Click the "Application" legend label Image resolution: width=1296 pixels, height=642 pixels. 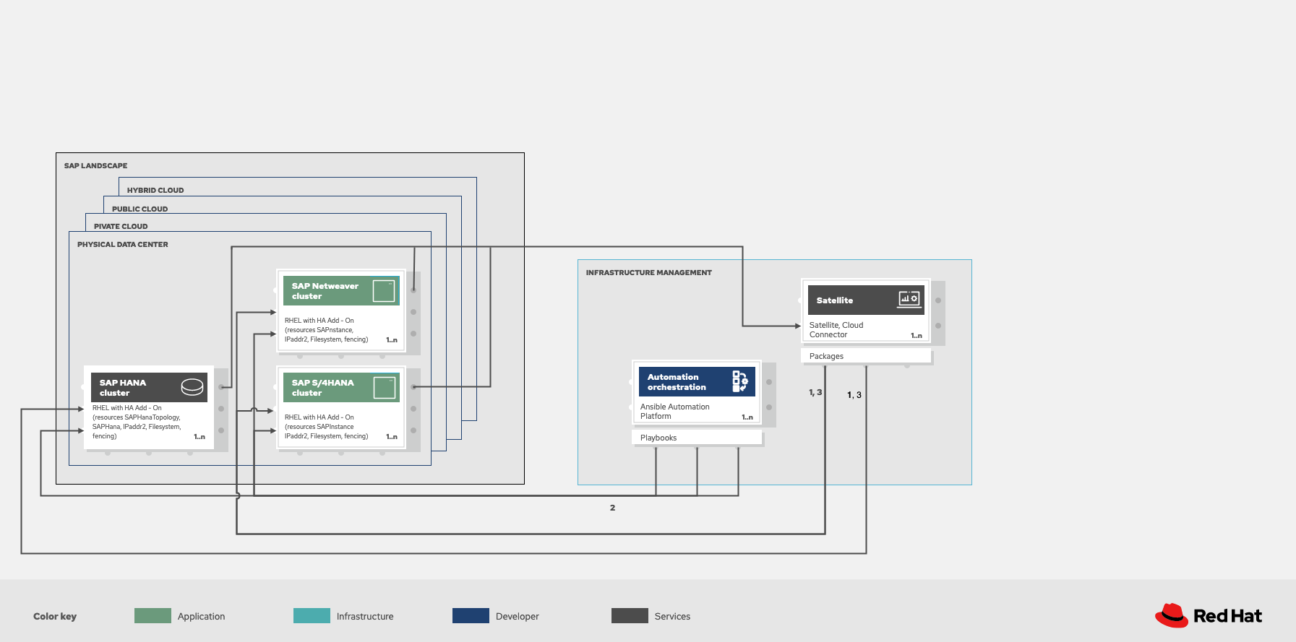point(202,616)
